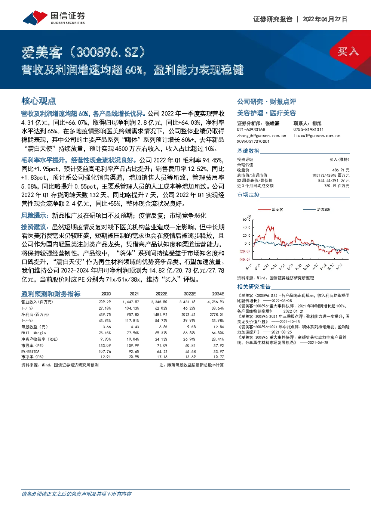The width and height of the screenshot is (371, 524).
Task: Select the header text 证券研究报告
Action: pyautogui.click(x=273, y=19)
